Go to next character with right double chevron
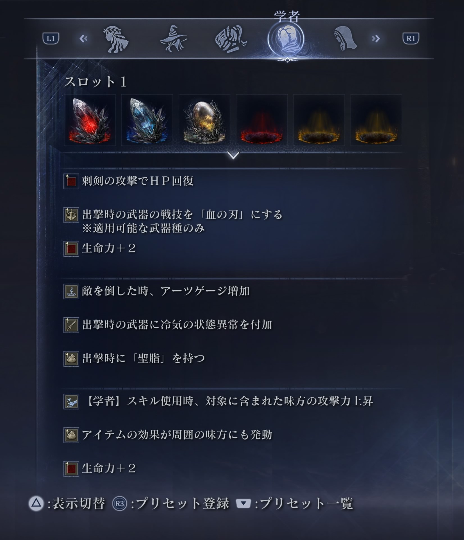Screen dimensions: 464x540 click(376, 38)
